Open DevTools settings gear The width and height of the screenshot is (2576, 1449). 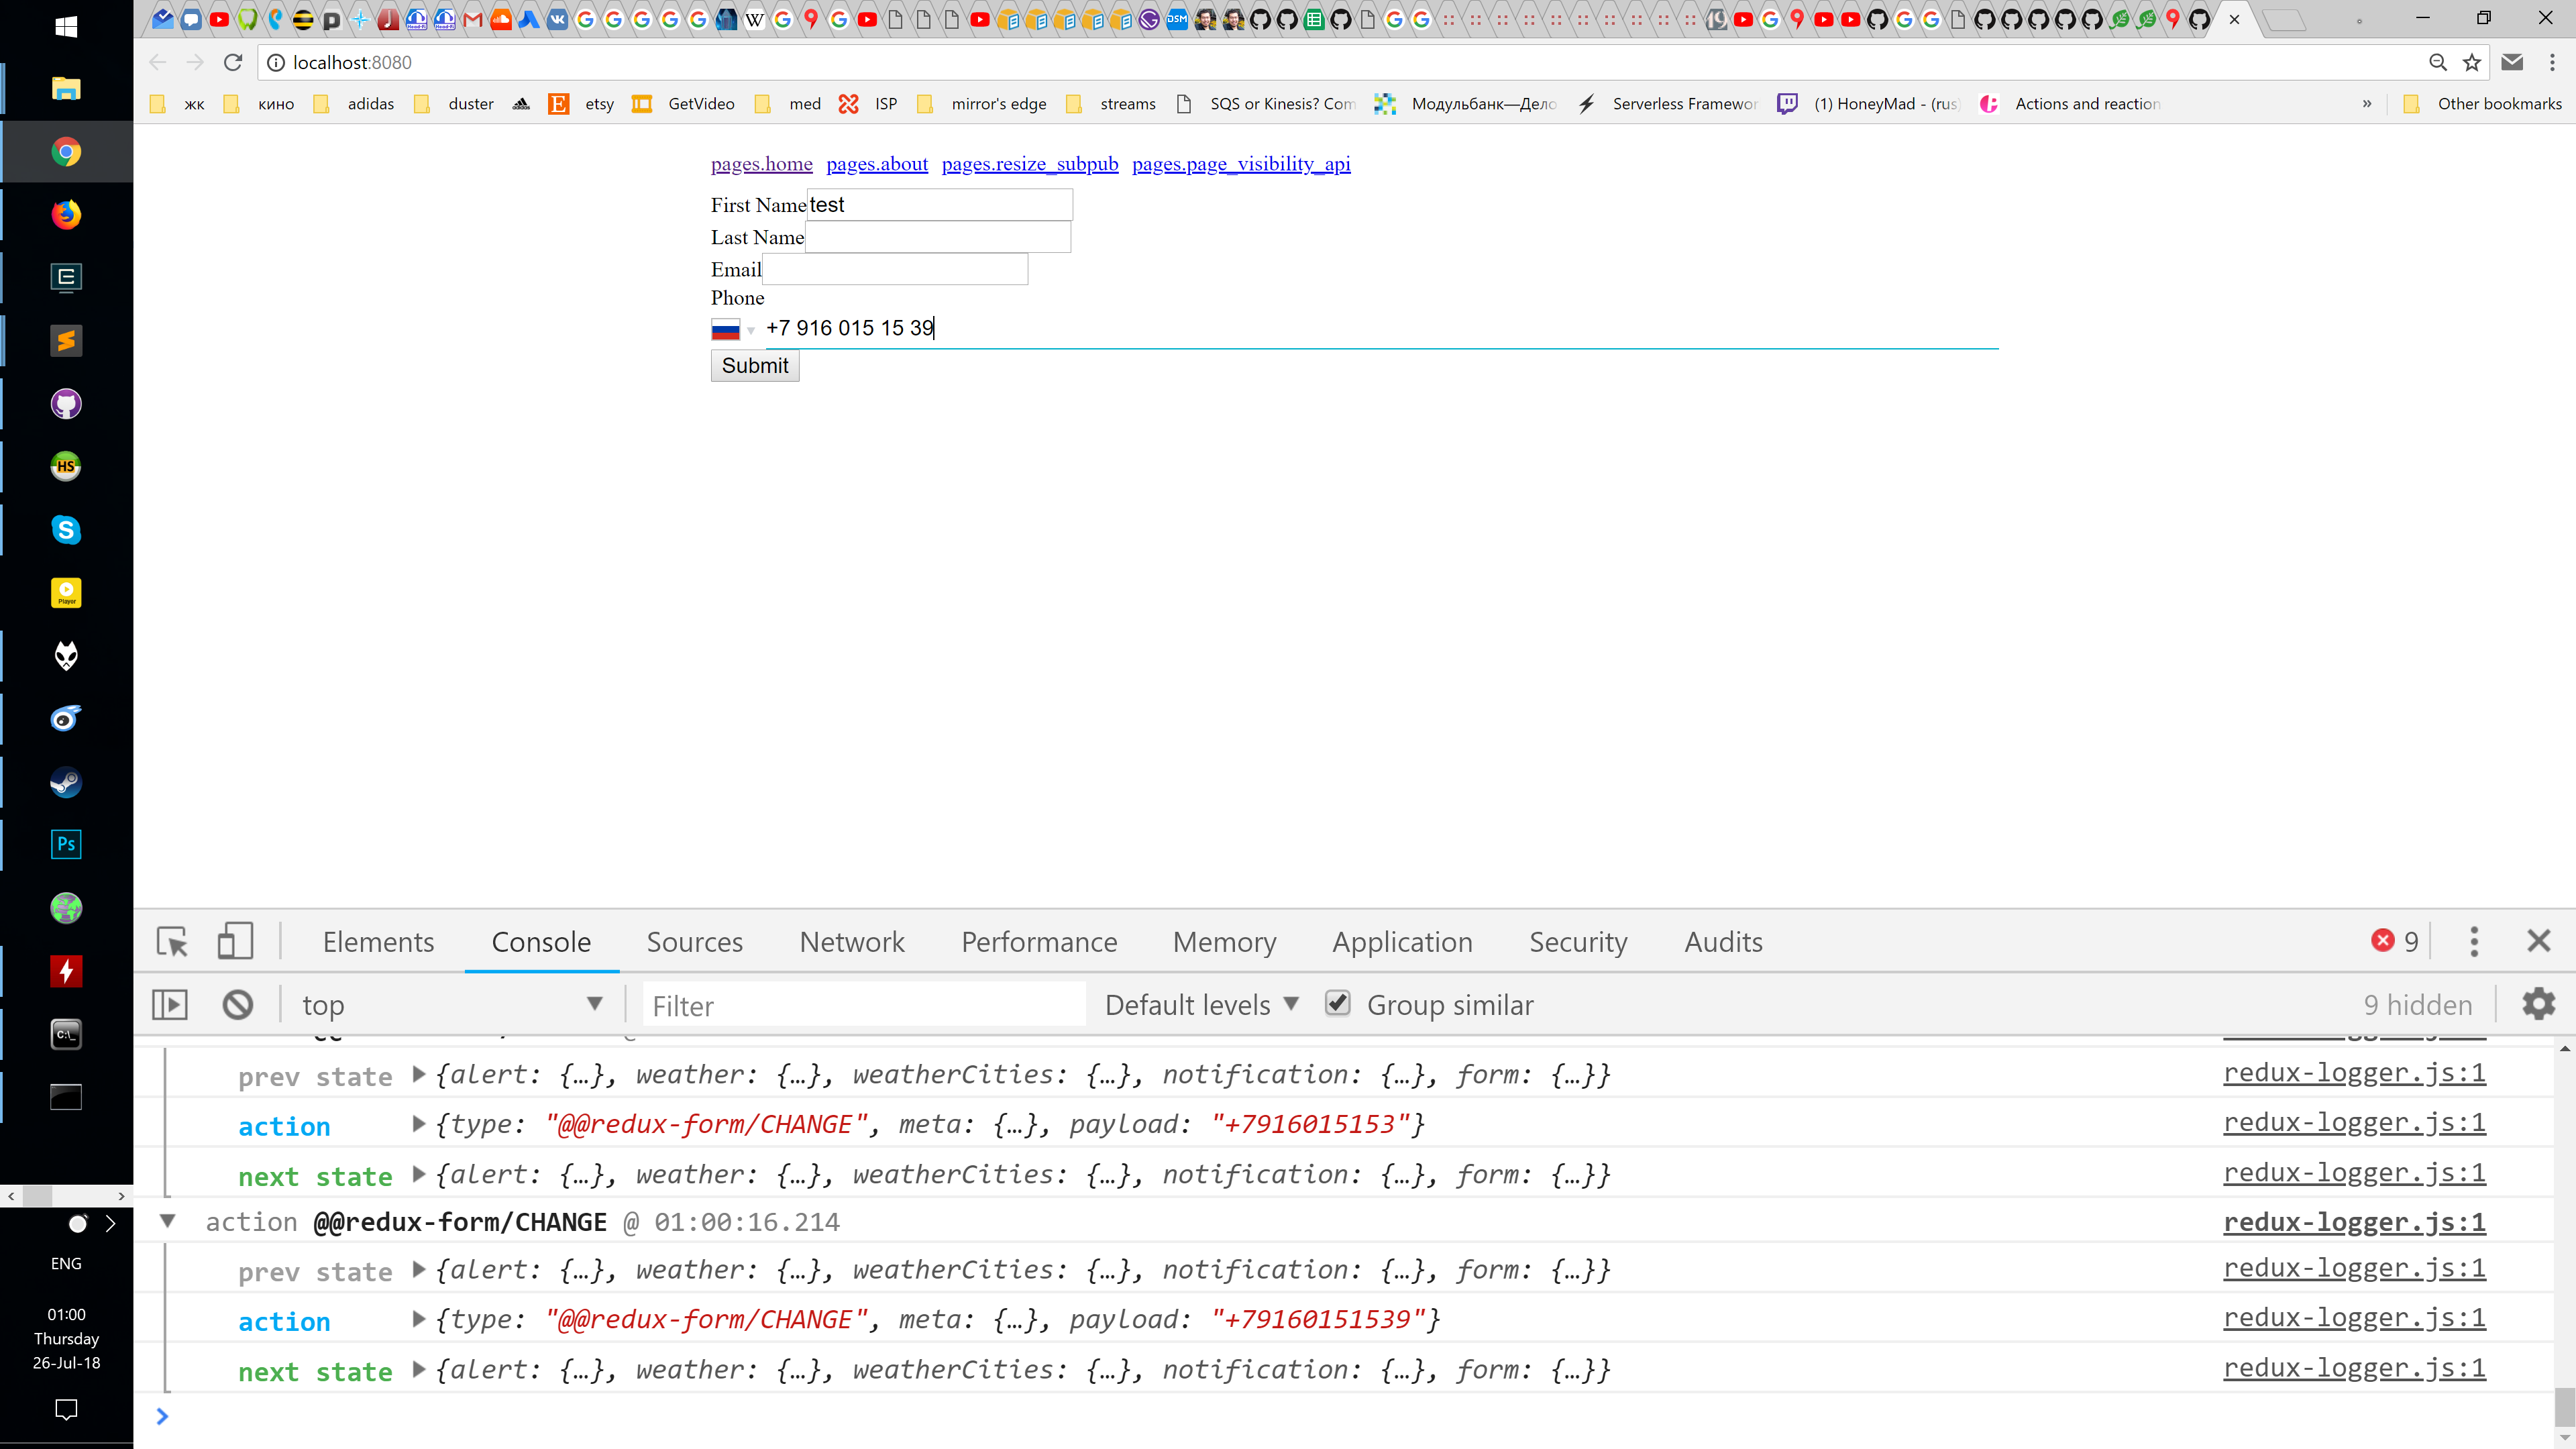pos(2539,1004)
